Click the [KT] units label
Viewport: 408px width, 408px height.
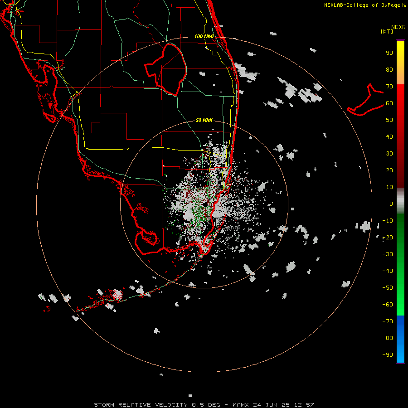pos(387,31)
